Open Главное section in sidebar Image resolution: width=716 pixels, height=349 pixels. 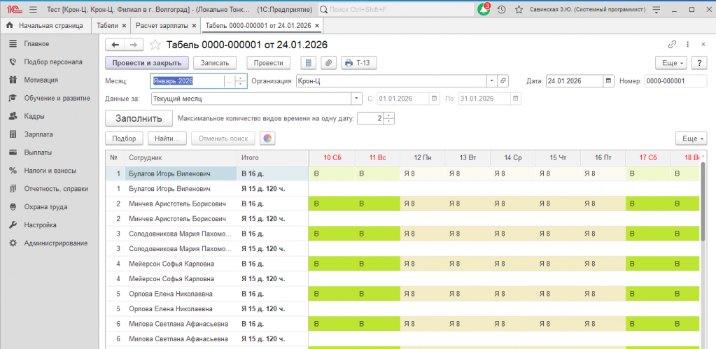(x=36, y=44)
